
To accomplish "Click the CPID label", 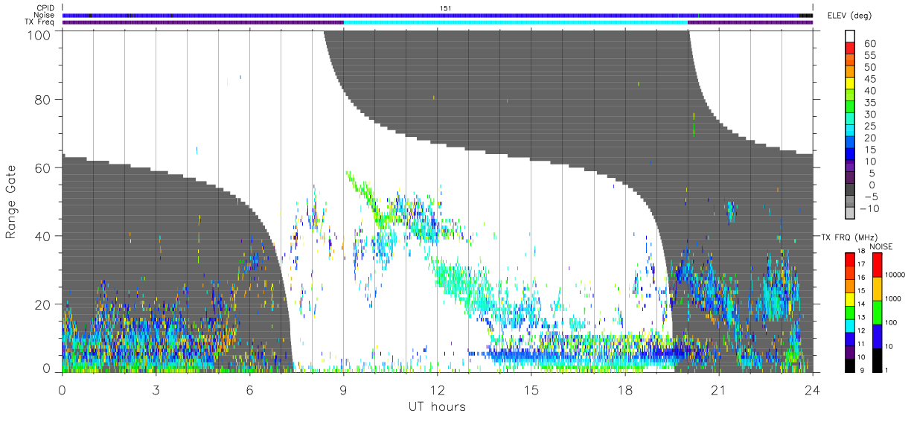I will click(x=45, y=8).
